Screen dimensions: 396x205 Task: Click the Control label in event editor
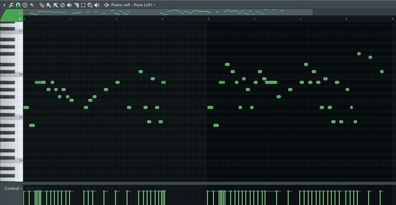click(12, 189)
